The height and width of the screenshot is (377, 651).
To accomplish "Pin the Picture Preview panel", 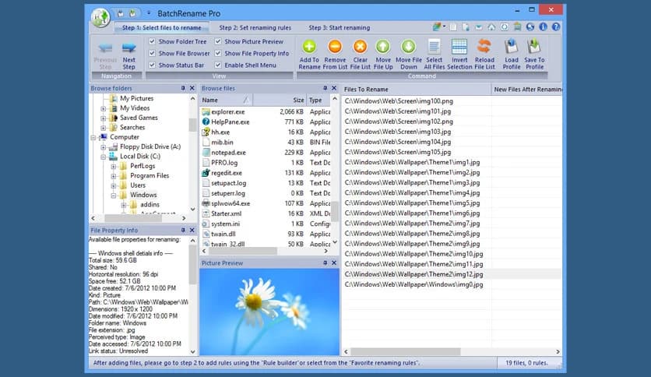I will click(x=325, y=262).
